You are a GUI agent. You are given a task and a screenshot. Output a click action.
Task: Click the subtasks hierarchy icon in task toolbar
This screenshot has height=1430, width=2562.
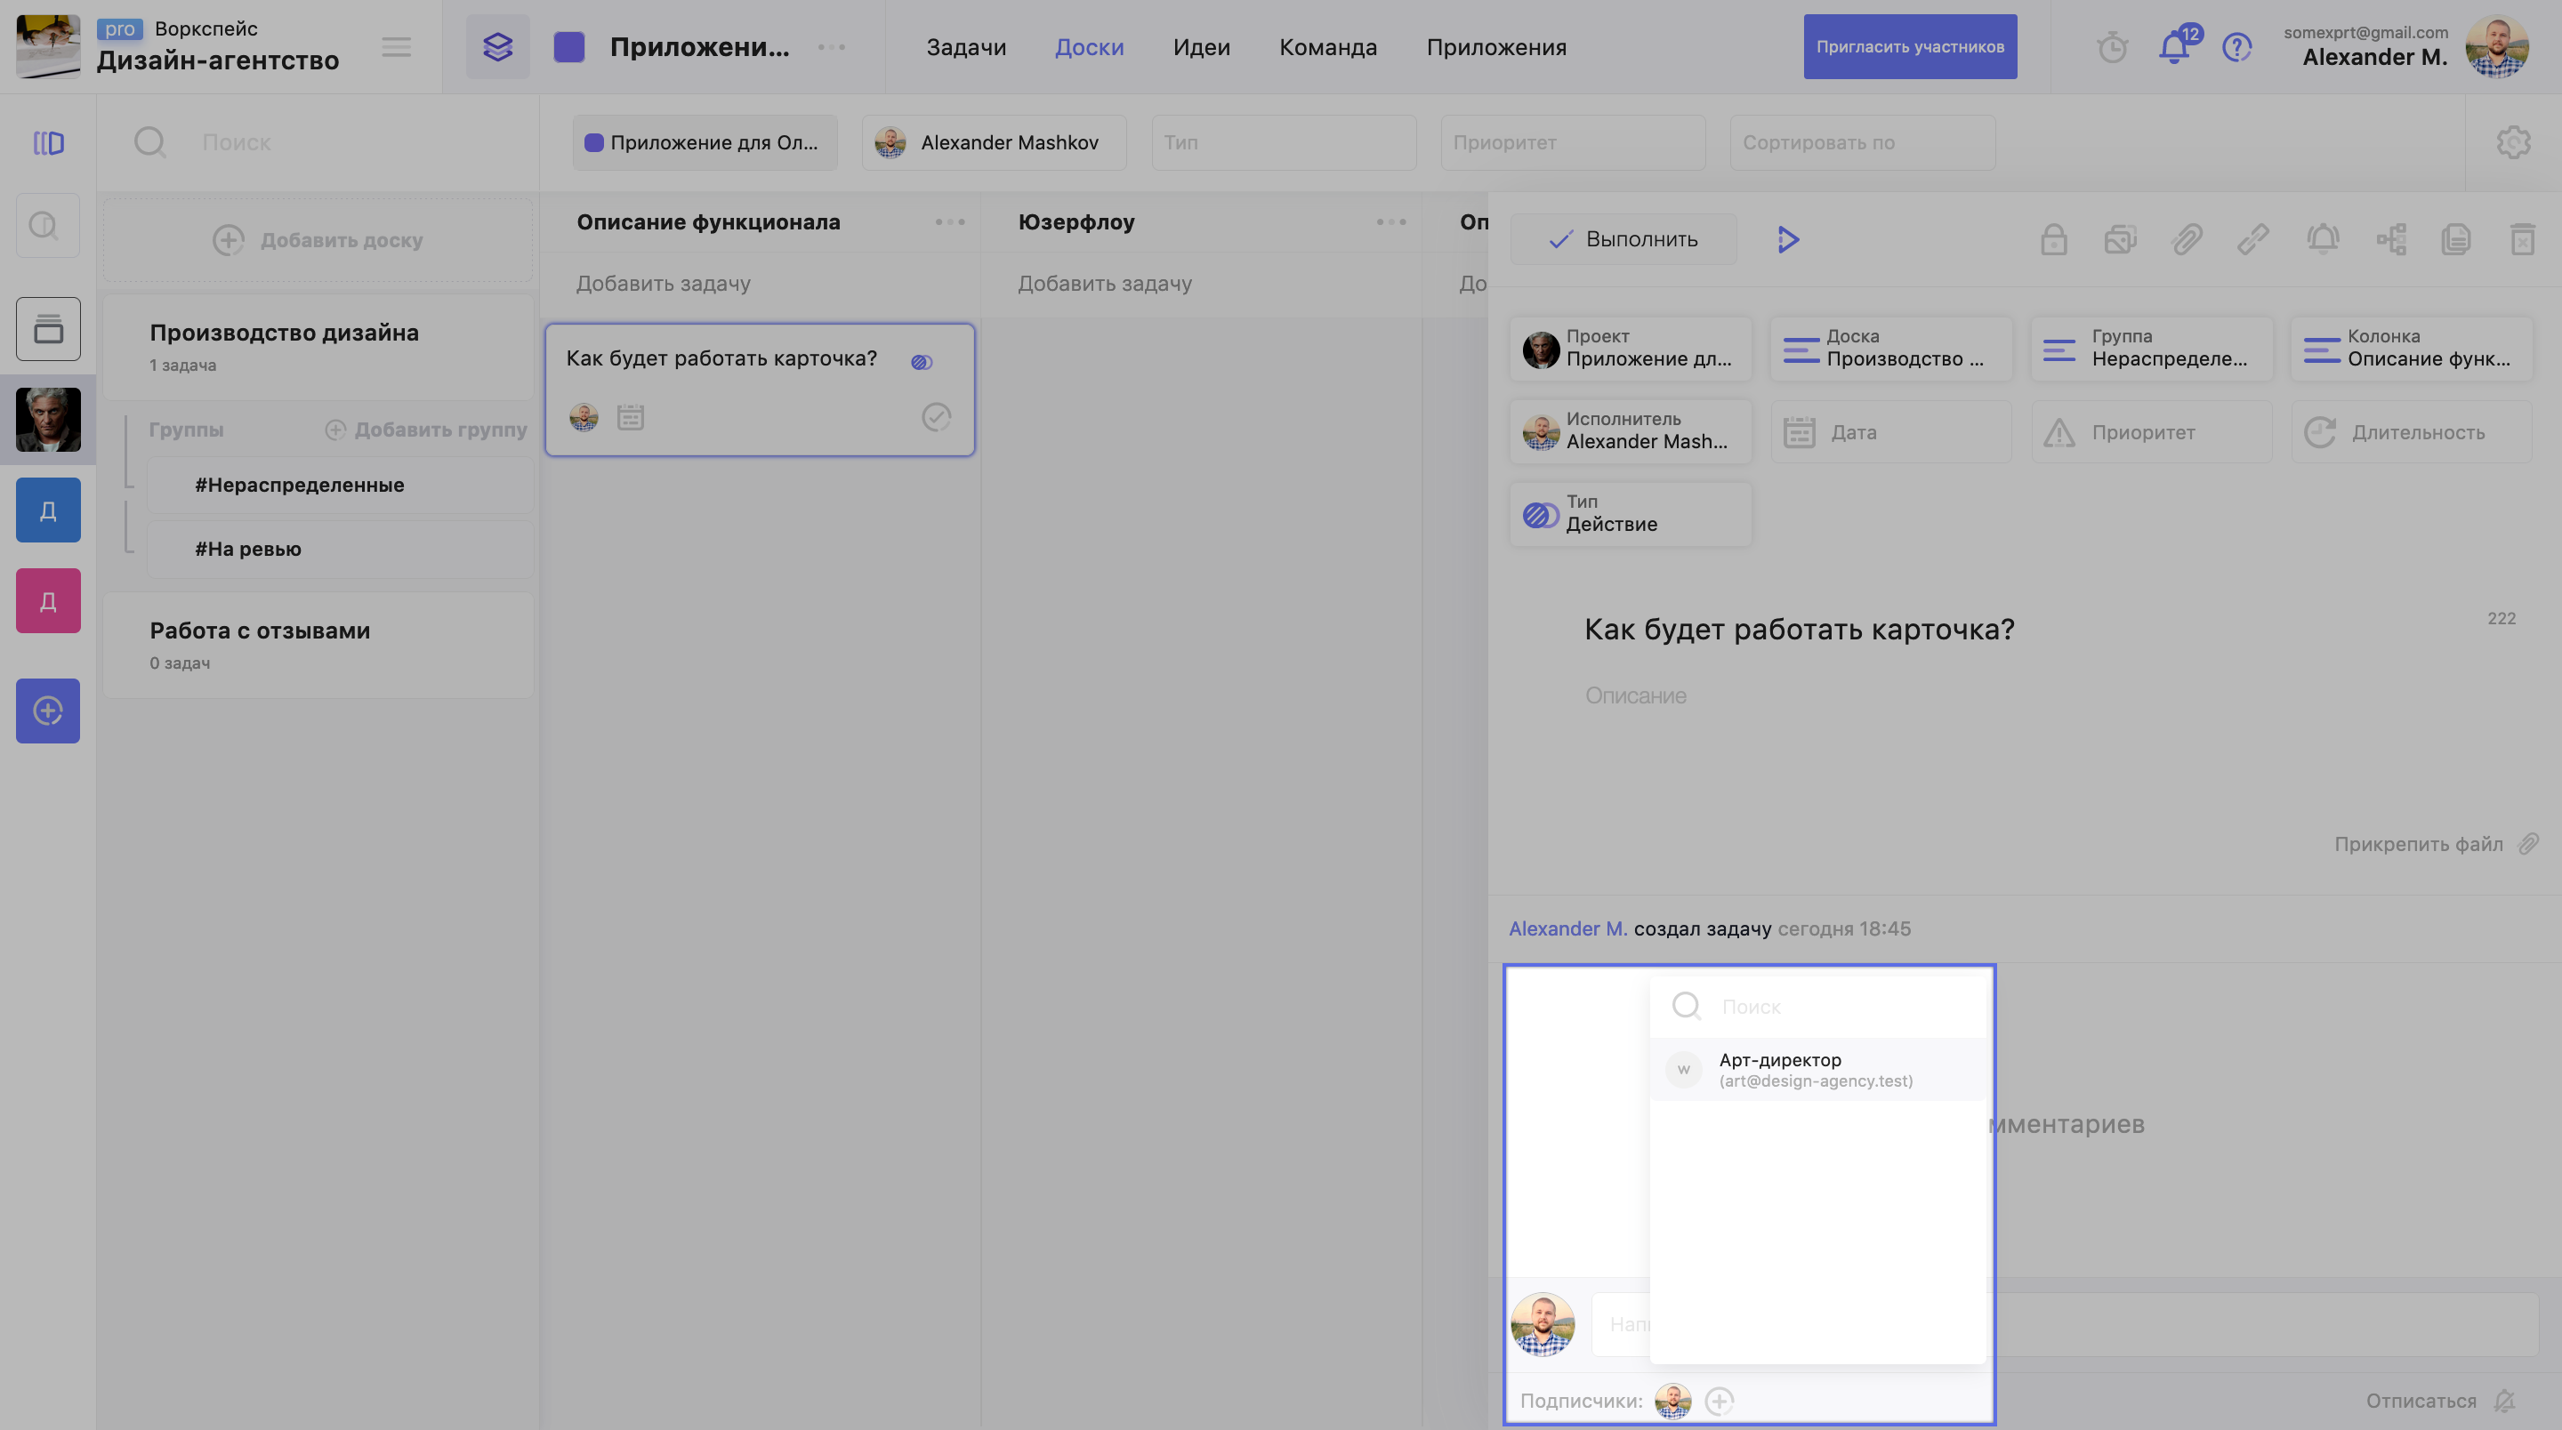pos(2391,239)
